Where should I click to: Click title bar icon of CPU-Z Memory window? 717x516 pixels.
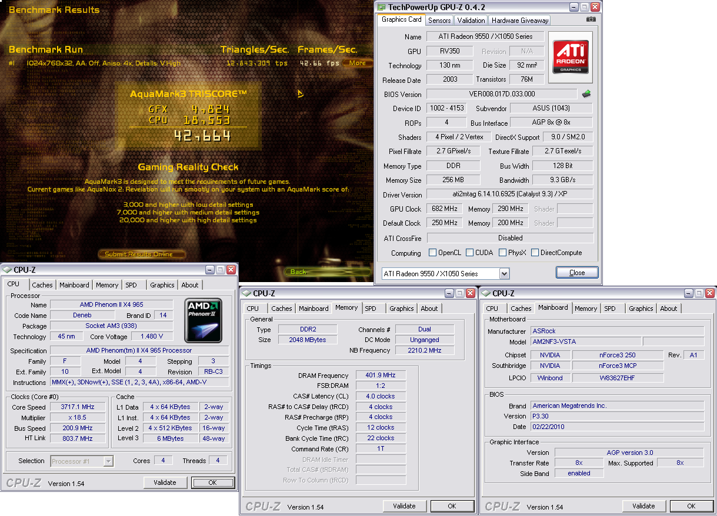[x=246, y=293]
